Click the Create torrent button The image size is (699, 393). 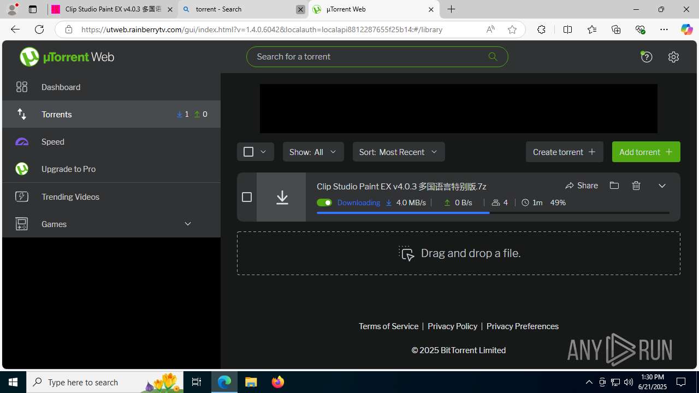pos(565,152)
